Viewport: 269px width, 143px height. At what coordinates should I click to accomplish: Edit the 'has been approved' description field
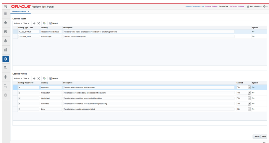pyautogui.click(x=149, y=87)
